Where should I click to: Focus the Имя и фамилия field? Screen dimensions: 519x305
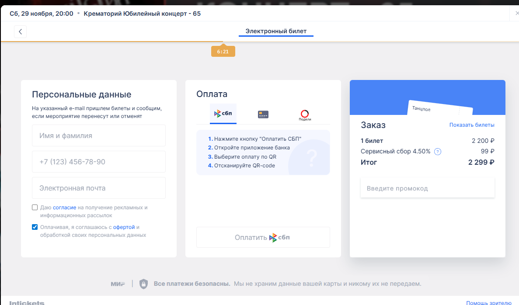[99, 136]
